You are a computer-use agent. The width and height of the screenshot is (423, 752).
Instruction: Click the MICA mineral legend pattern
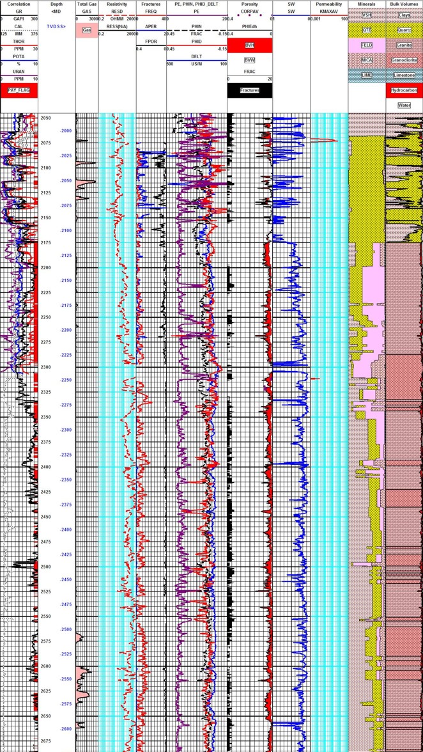click(x=367, y=60)
